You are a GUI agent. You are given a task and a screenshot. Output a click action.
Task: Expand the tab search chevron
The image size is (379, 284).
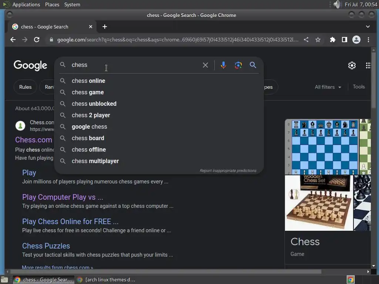pyautogui.click(x=368, y=27)
